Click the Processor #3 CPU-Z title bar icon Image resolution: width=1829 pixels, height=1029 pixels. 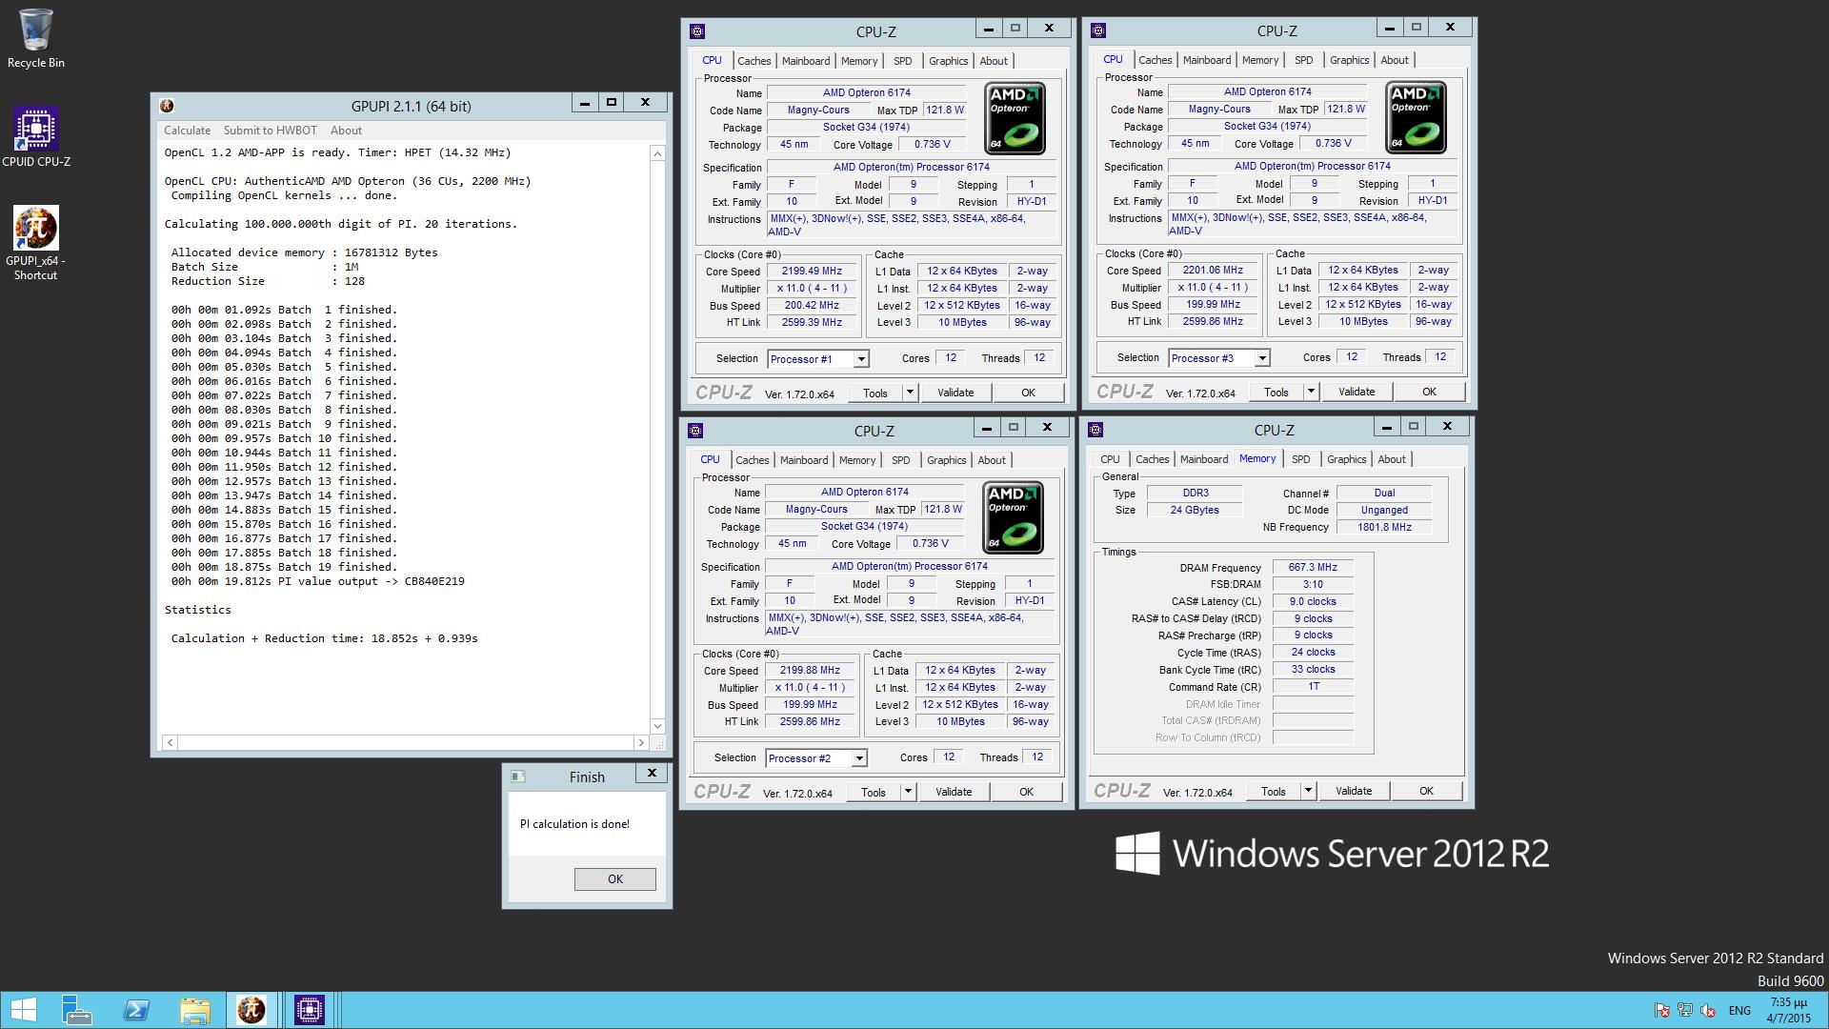coord(1098,30)
